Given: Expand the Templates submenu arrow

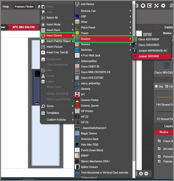Looking at the screenshot, I should click(73, 113).
